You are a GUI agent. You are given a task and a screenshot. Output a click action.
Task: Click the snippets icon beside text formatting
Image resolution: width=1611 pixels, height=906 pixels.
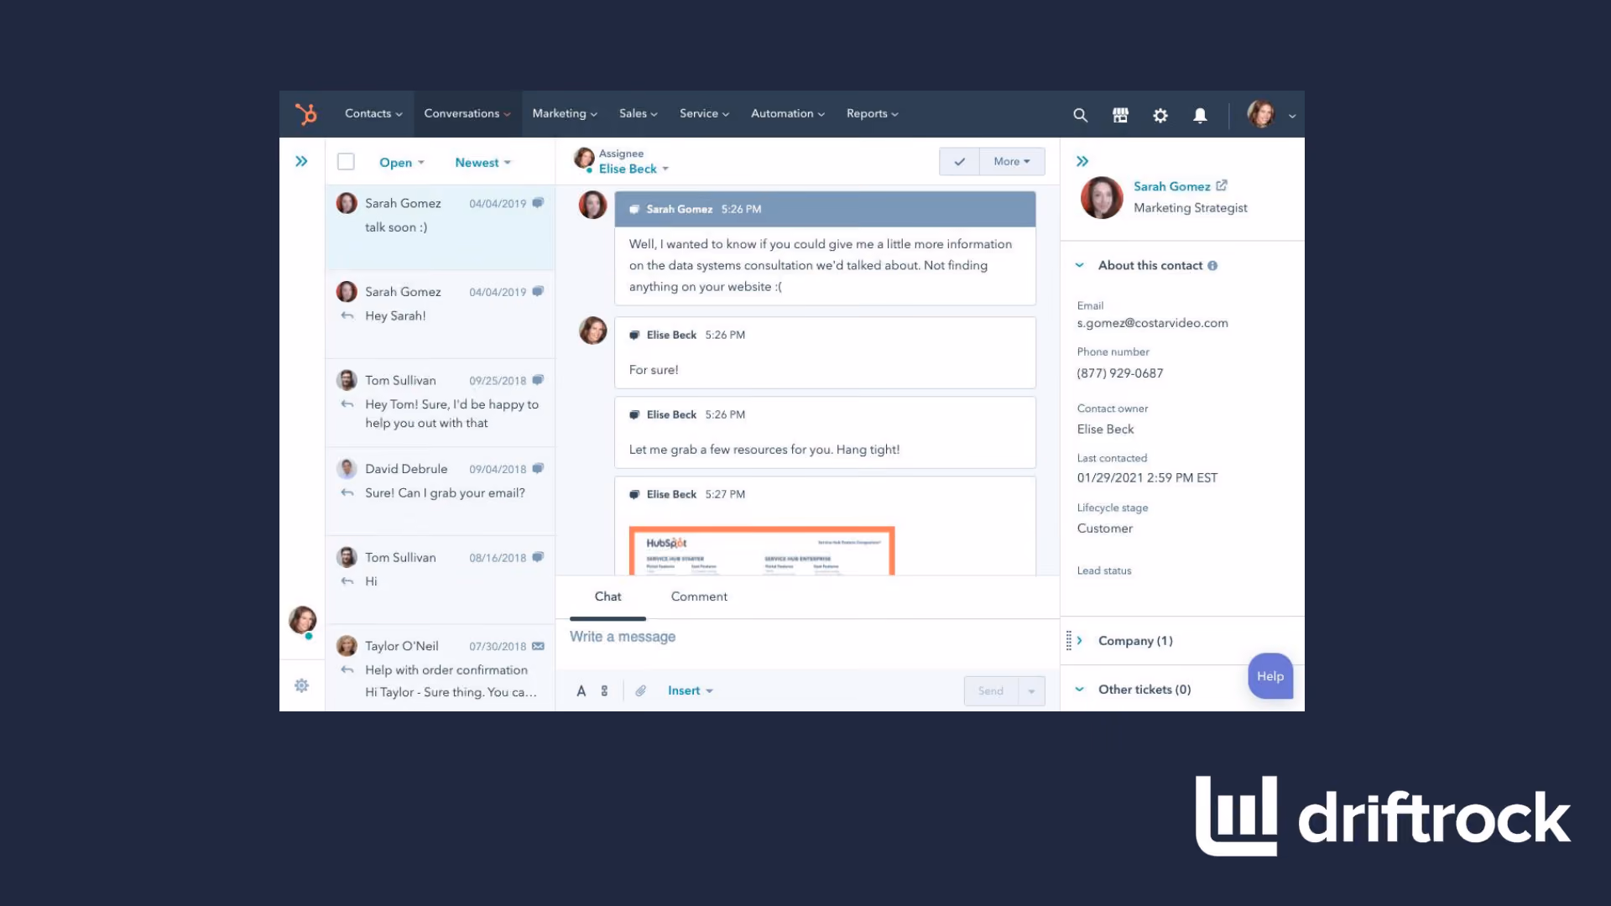click(x=604, y=690)
